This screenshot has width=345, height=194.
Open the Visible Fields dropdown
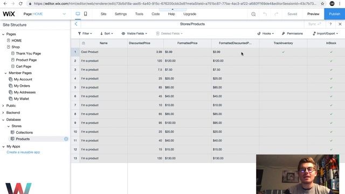tap(134, 33)
